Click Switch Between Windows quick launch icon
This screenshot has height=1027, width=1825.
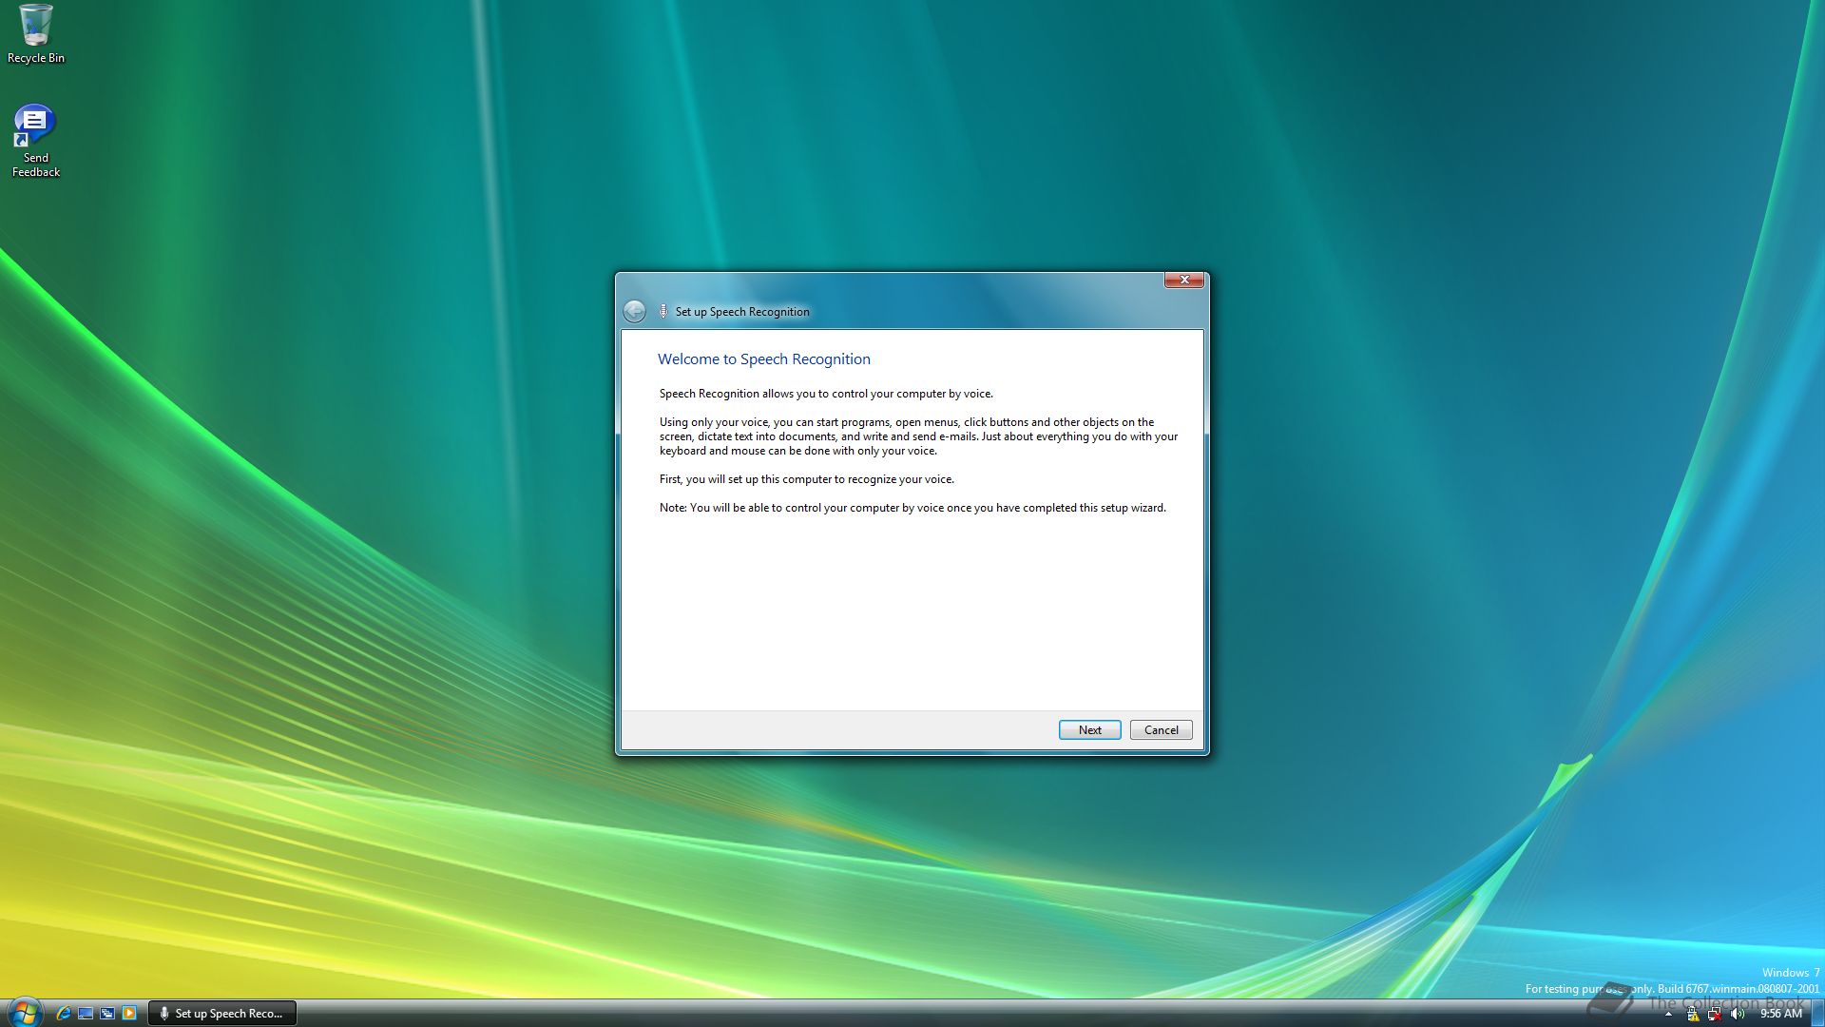pyautogui.click(x=107, y=1014)
